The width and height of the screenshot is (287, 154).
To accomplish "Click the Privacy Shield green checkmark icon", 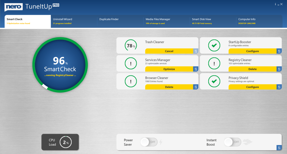I will coord(214,81).
